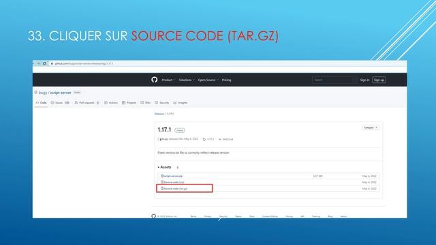Viewport: 436px width, 245px height.
Task: Click the date on Source code (tar.gz) row
Action: pyautogui.click(x=369, y=189)
